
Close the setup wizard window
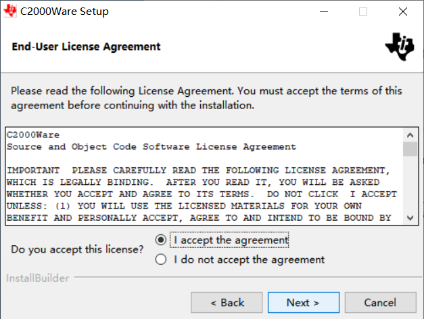402,12
